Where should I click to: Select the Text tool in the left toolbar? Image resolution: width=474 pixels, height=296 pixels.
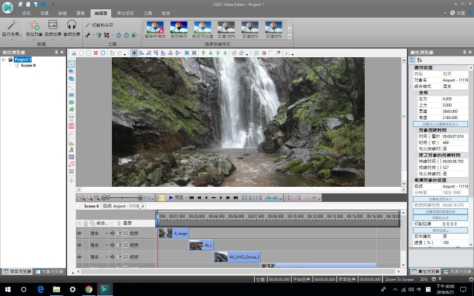(x=71, y=118)
